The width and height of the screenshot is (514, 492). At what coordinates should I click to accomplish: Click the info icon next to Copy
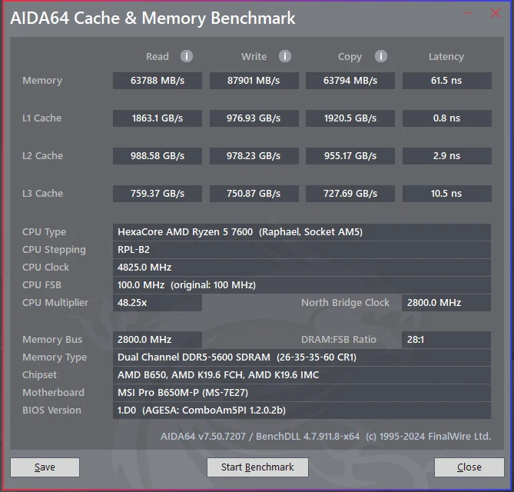click(381, 56)
